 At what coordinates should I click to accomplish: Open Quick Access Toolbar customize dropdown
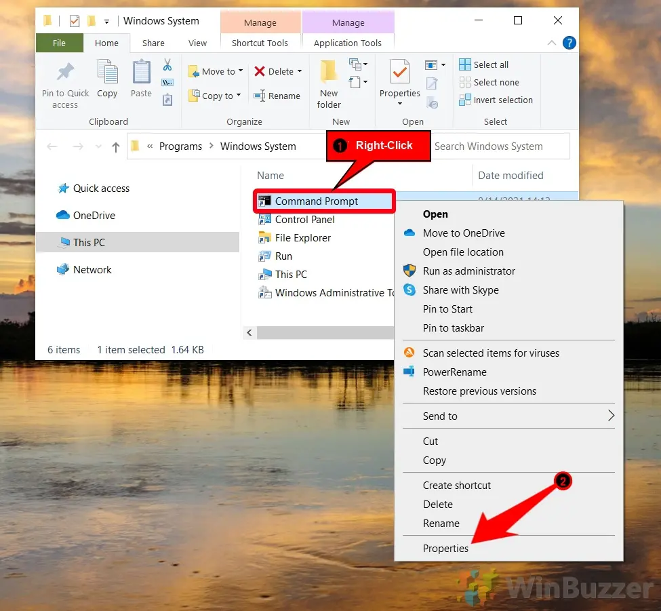[x=106, y=22]
